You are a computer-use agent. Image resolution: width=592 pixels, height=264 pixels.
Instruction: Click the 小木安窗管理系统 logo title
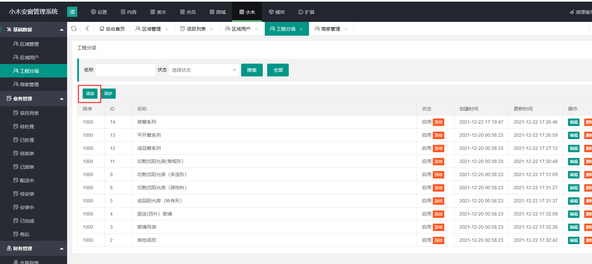33,12
